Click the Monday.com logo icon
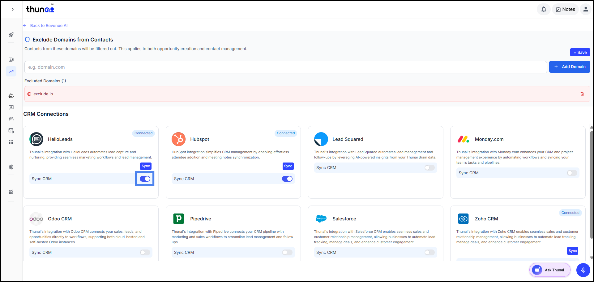Screen dimensions: 594x282 click(x=463, y=139)
